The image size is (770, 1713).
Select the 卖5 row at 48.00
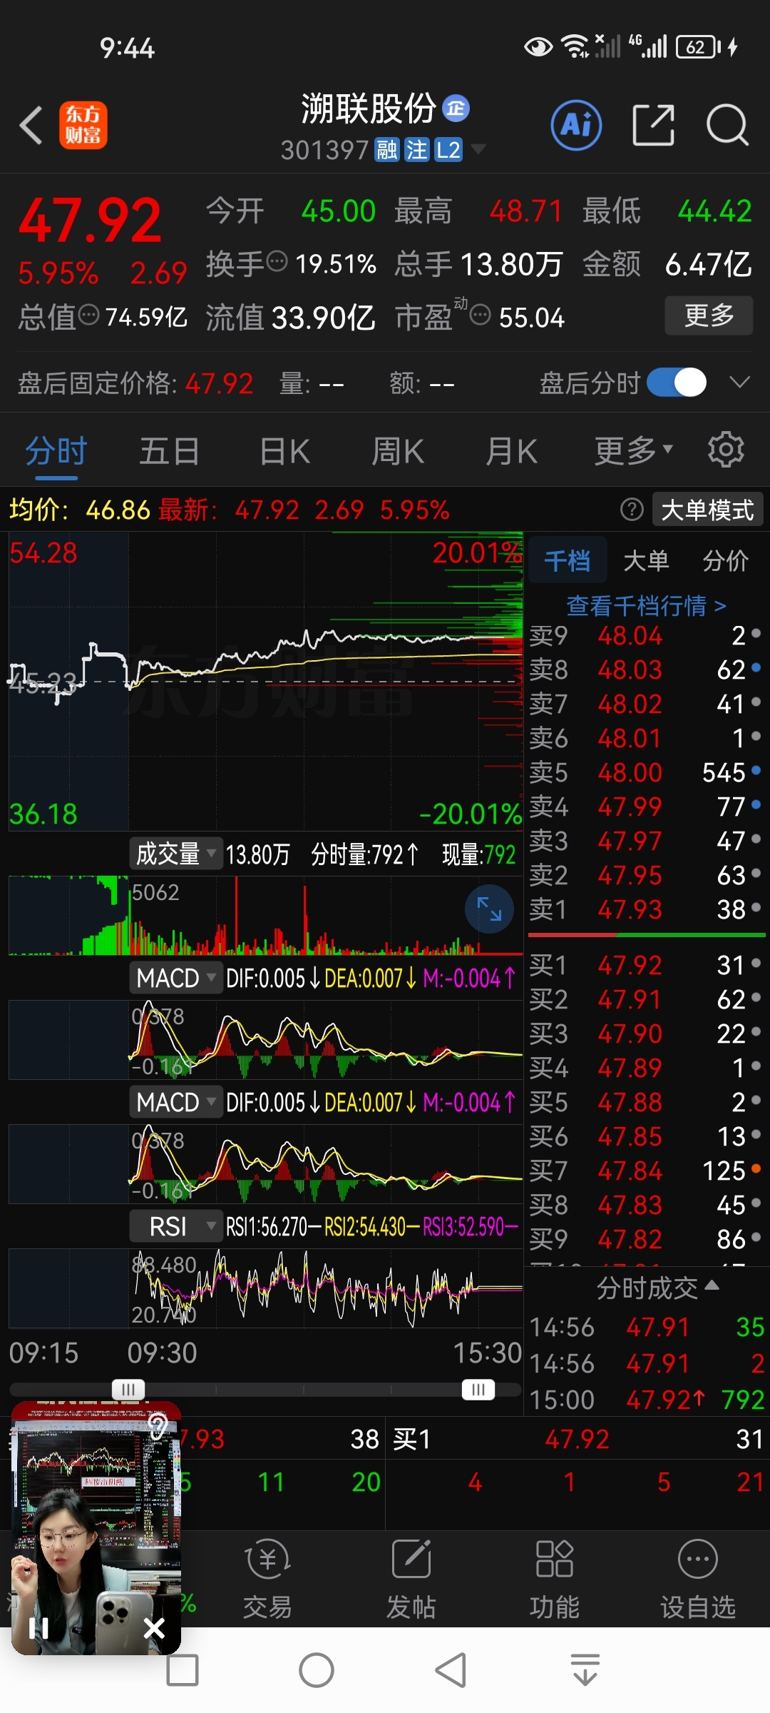pos(646,772)
